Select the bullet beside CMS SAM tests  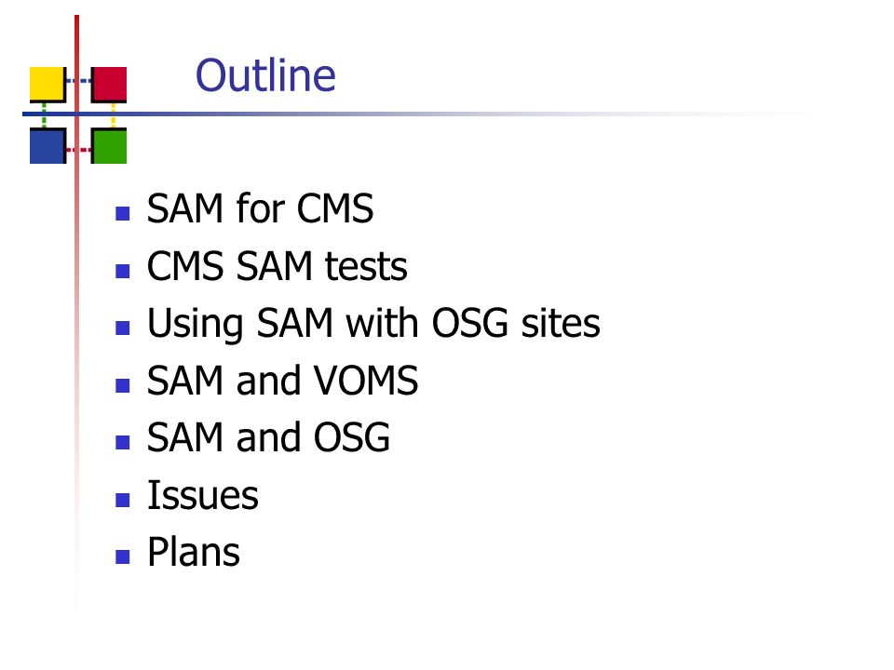coord(123,271)
